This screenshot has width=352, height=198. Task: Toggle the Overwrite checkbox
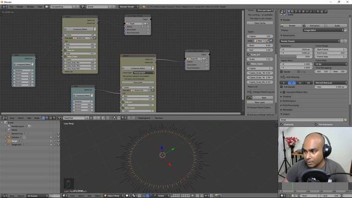click(x=282, y=124)
